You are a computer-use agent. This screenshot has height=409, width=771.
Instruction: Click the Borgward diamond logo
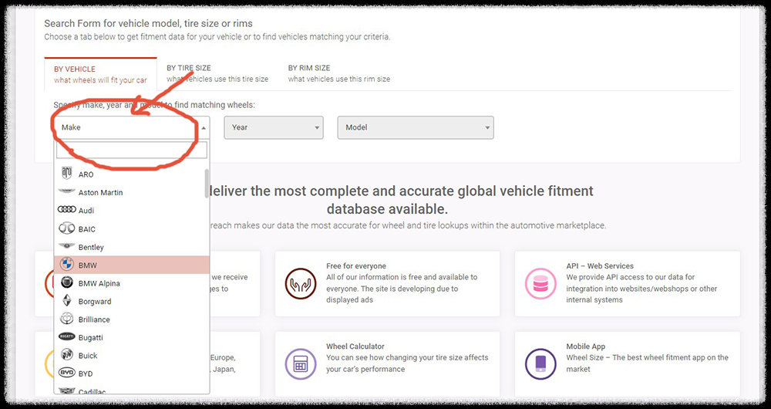click(x=66, y=301)
